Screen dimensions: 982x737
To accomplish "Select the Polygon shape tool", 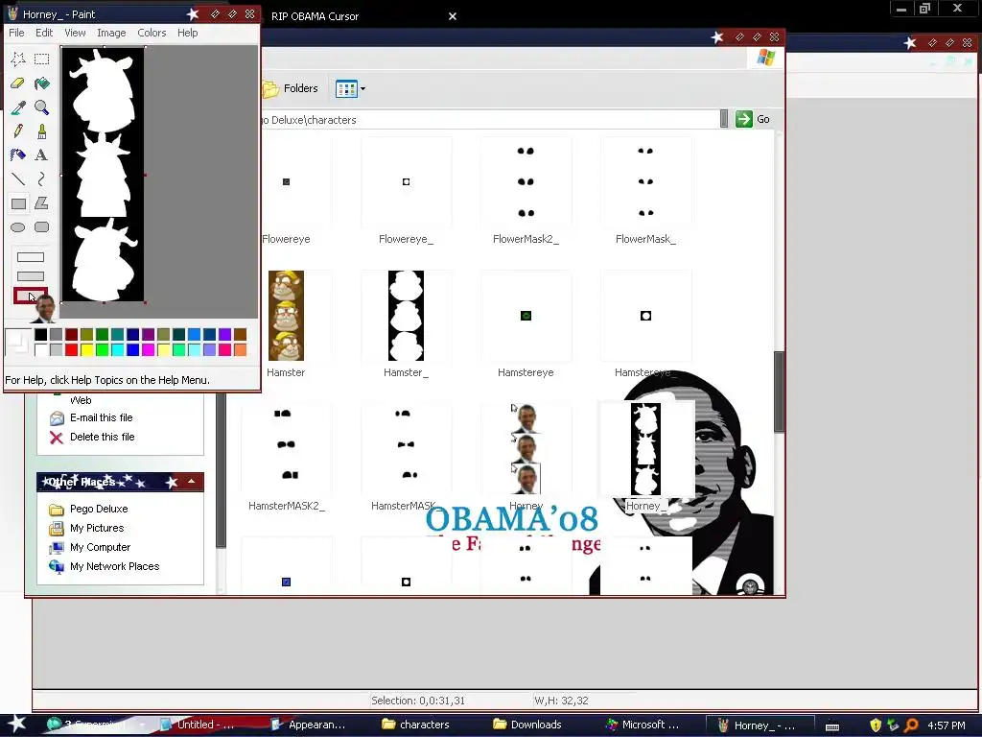I will pos(42,203).
